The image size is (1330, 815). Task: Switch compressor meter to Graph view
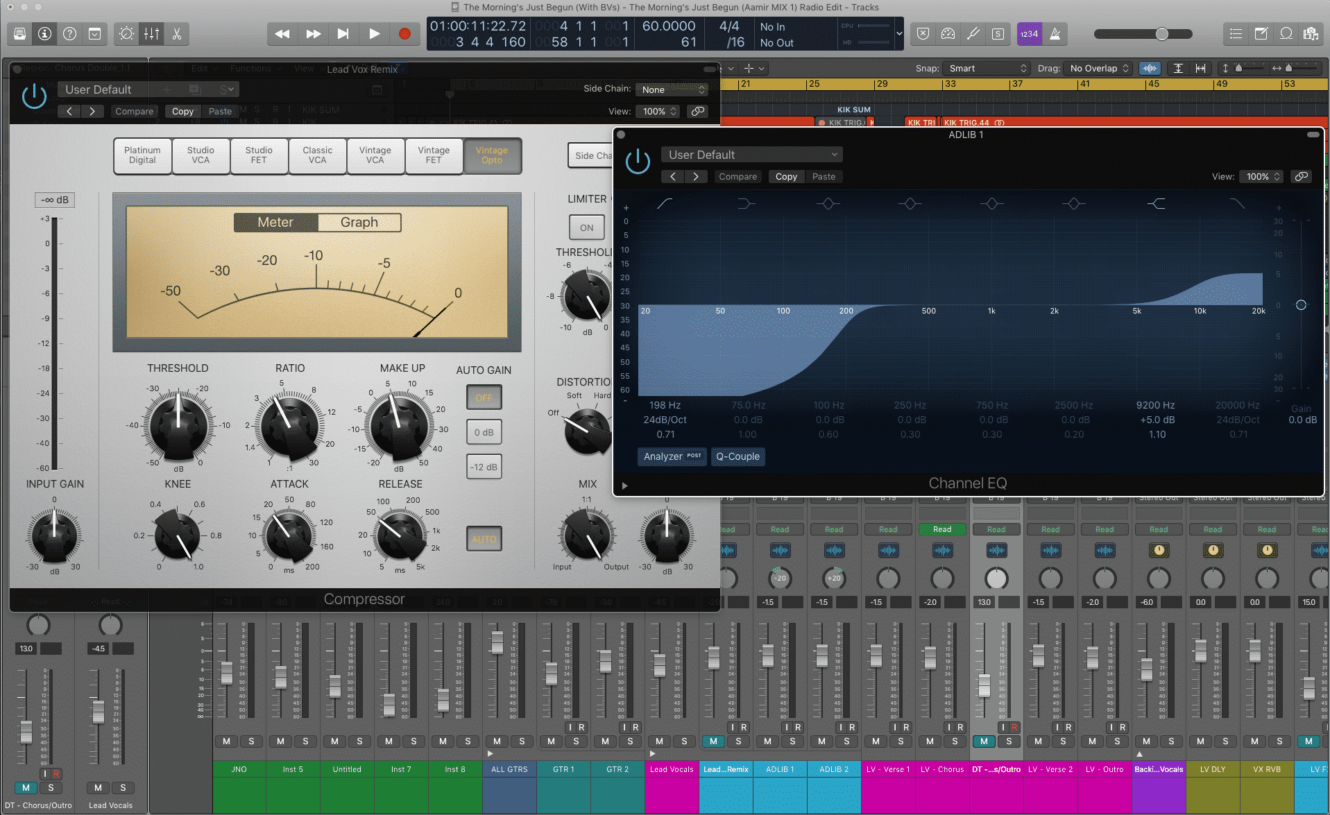tap(359, 222)
